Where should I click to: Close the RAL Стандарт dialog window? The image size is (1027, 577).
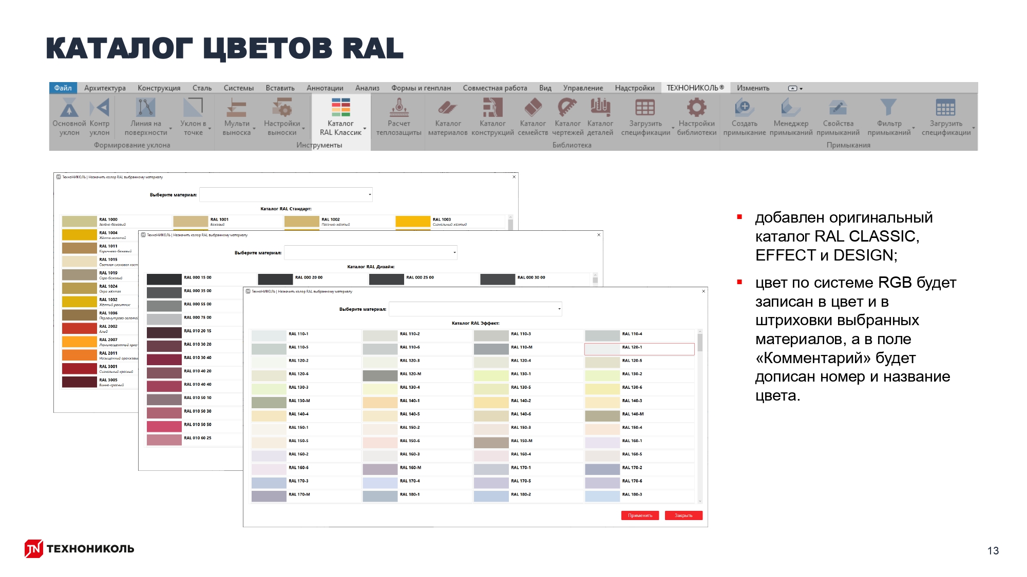514,177
